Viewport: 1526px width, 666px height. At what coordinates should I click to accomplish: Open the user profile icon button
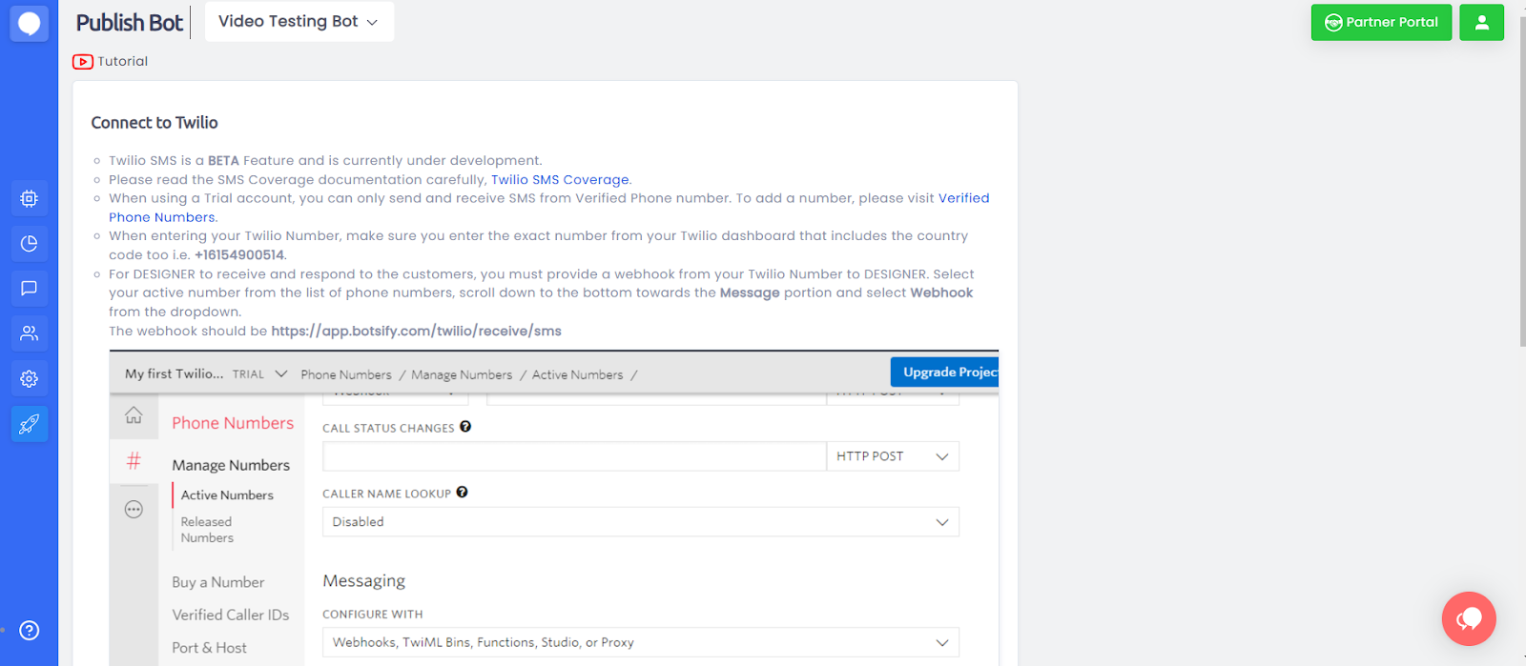(1481, 23)
